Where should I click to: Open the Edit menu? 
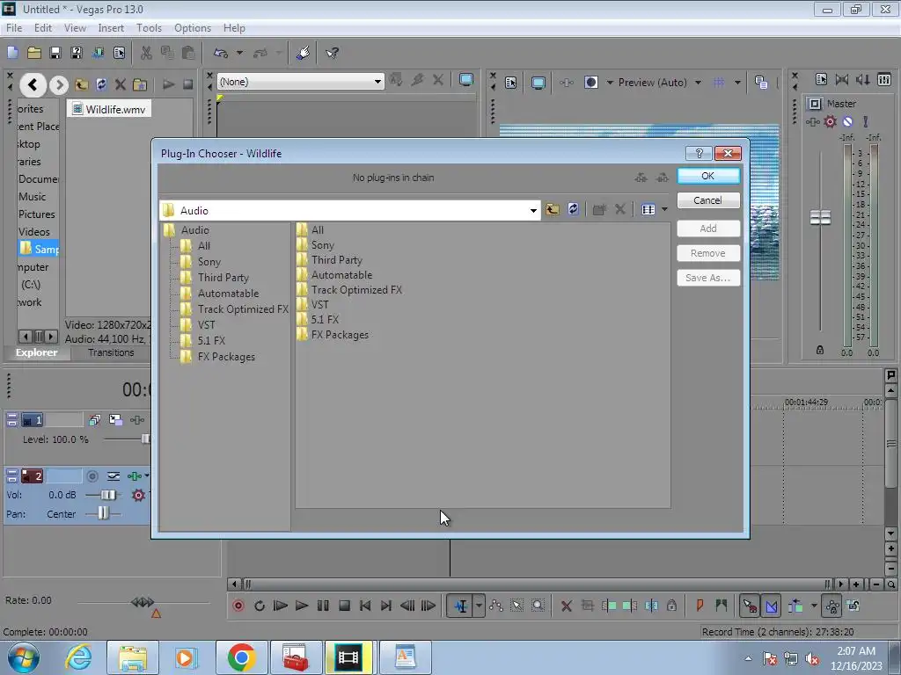(x=42, y=27)
